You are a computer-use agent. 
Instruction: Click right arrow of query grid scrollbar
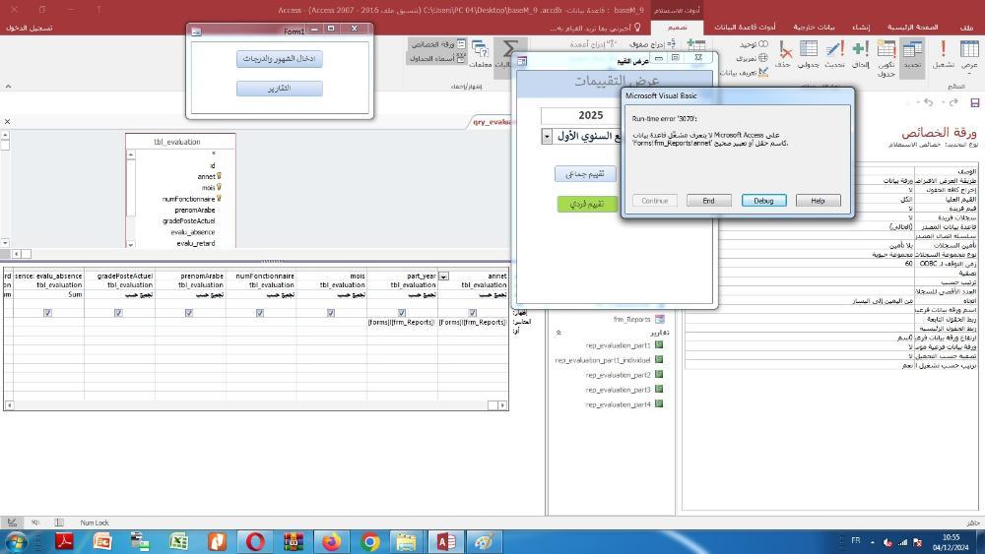click(x=502, y=405)
